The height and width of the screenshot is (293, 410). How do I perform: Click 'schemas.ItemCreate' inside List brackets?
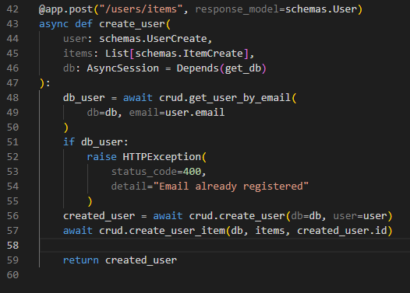click(x=189, y=54)
